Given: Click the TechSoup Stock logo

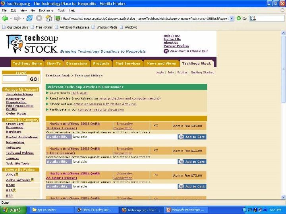Looking at the screenshot, I should pyautogui.click(x=32, y=44).
